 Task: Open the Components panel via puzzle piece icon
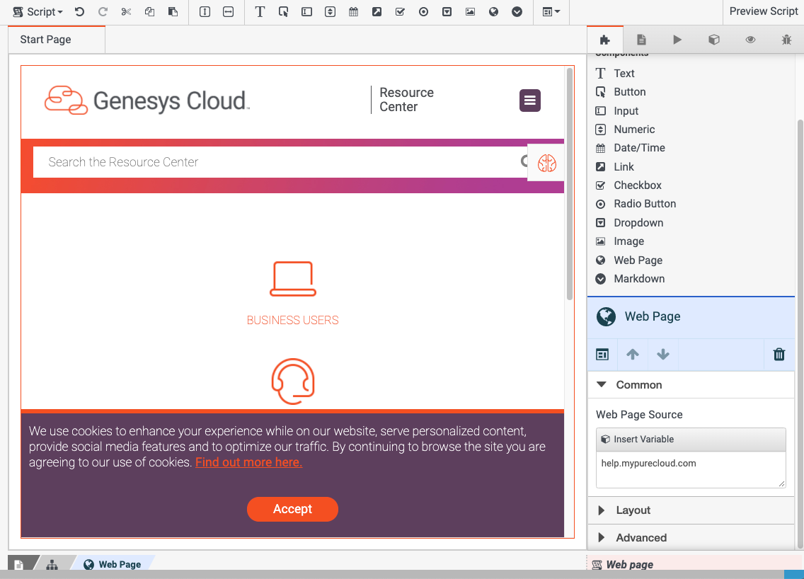pos(604,40)
